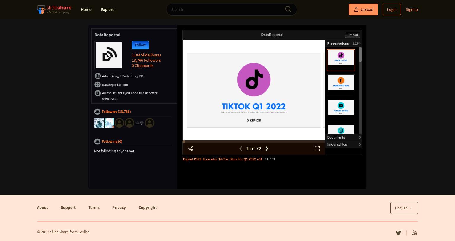Open the second follower avatar
This screenshot has width=455, height=241.
(x=109, y=123)
